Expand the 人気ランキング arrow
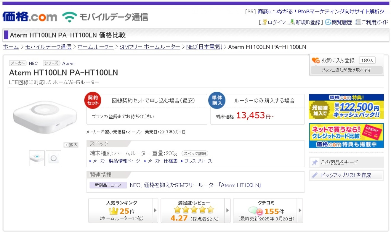The width and height of the screenshot is (391, 232). point(155,210)
